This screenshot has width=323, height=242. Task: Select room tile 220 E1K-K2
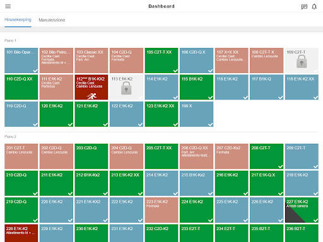pyautogui.click(x=56, y=210)
